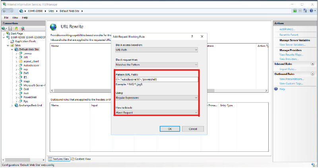Collapse the Outbound Rules actions section
Viewport: 318px width, 168px height.
(312, 74)
